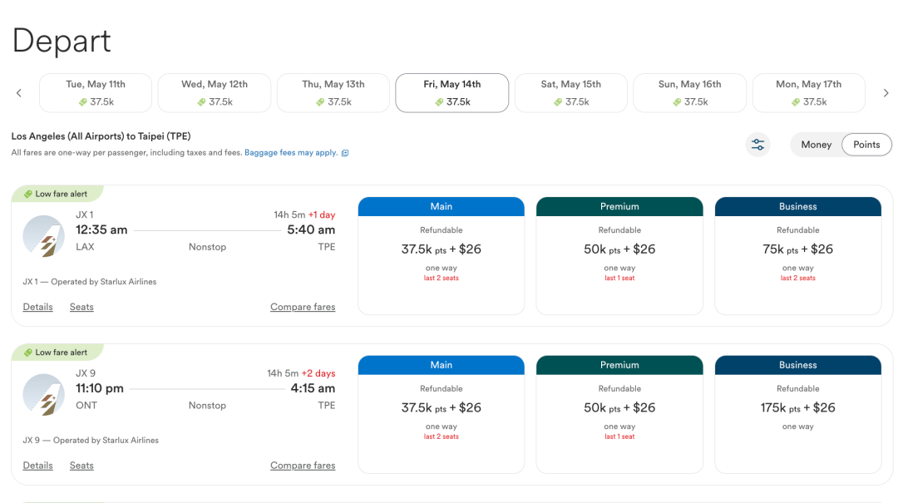Click the +2 days indicator
Viewport: 898px width, 503px height.
(318, 373)
